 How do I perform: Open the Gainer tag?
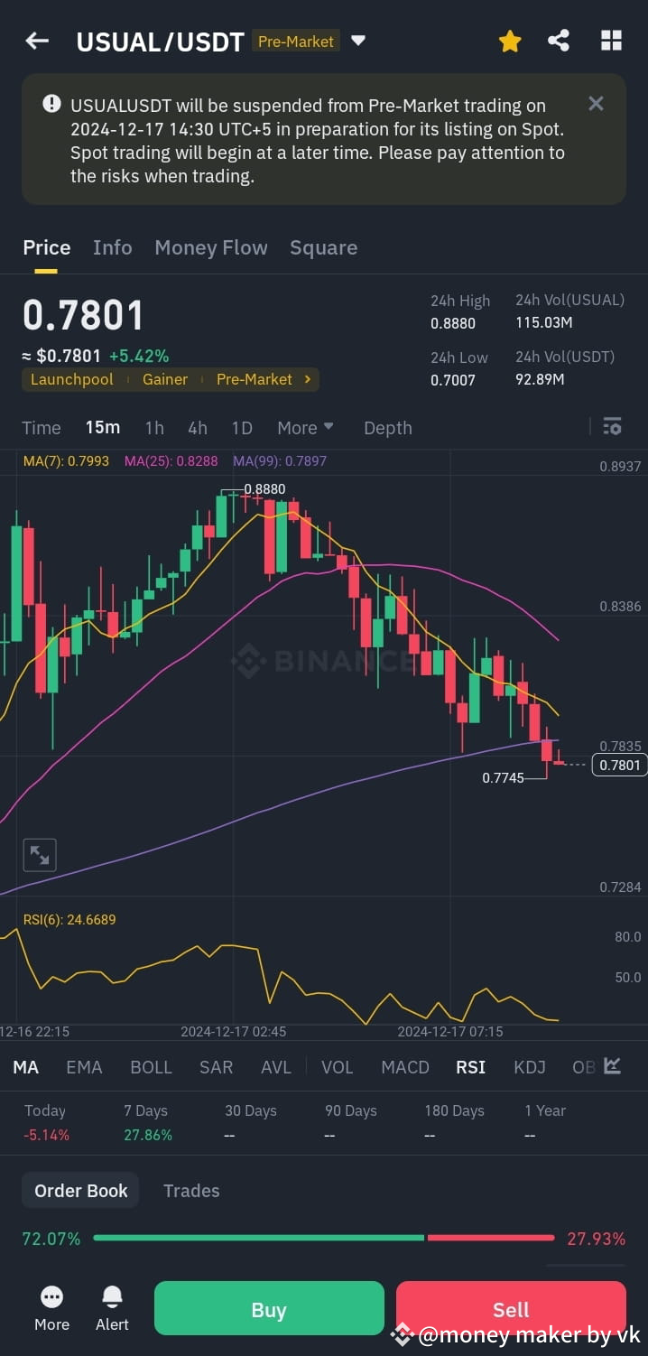click(165, 379)
